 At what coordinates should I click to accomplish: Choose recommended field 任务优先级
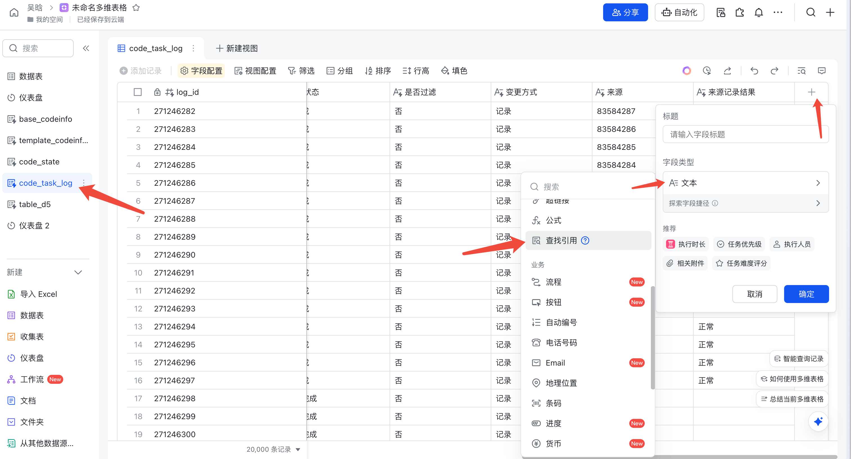point(739,244)
